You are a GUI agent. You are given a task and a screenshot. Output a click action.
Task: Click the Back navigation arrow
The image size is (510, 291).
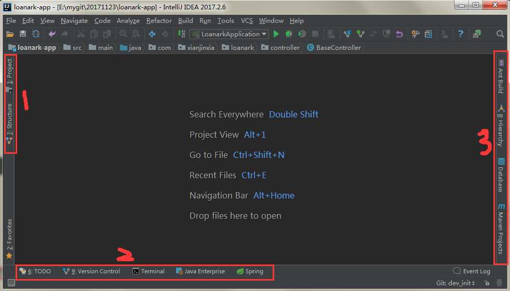pyautogui.click(x=152, y=34)
